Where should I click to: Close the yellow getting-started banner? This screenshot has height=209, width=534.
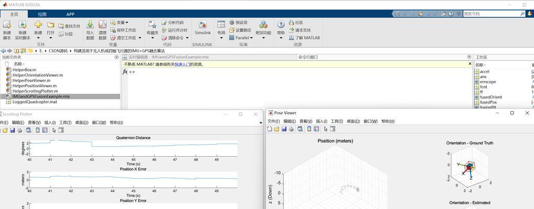click(x=470, y=64)
